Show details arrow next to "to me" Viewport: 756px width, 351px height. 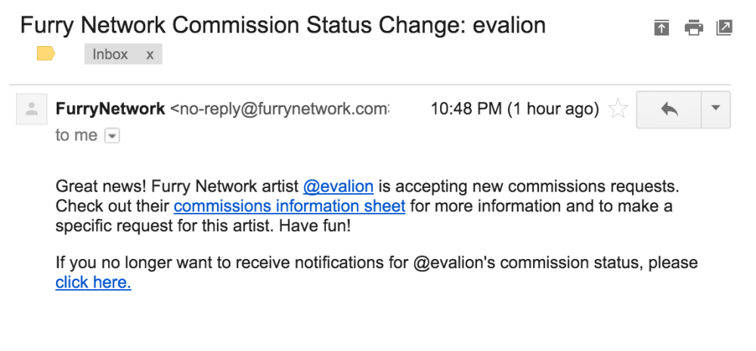pyautogui.click(x=112, y=136)
